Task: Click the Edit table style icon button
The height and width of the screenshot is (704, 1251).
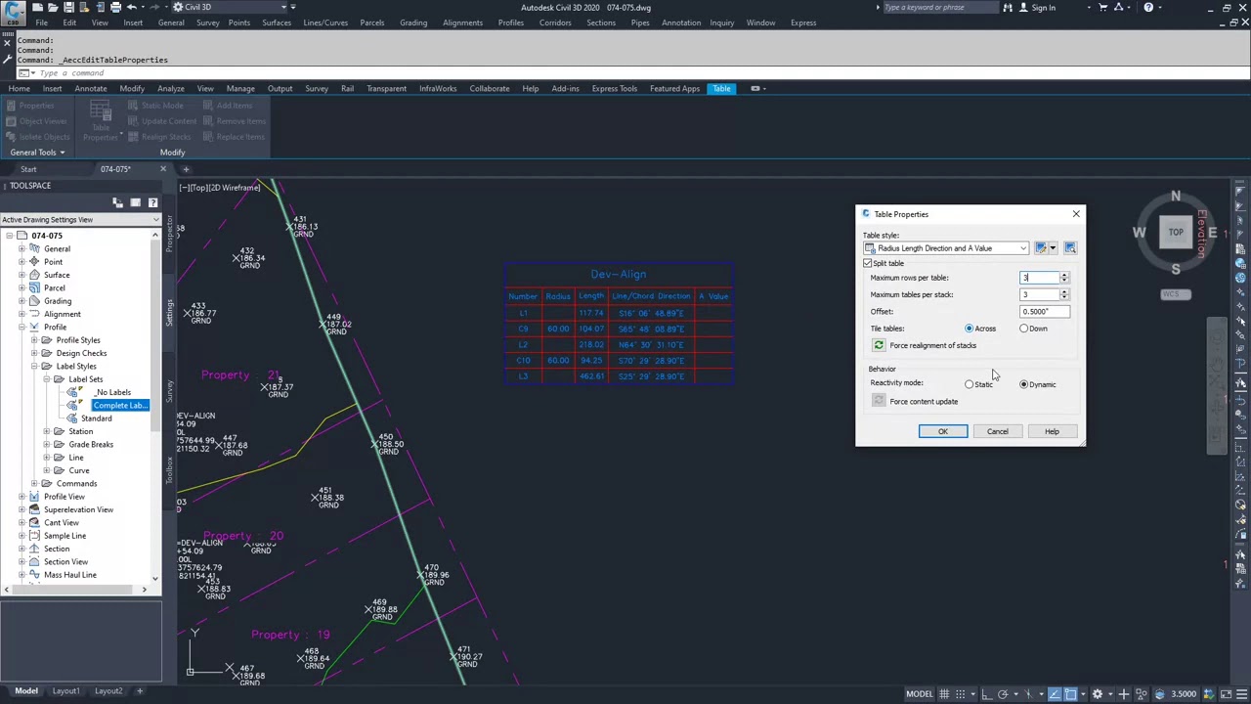Action: [1041, 248]
